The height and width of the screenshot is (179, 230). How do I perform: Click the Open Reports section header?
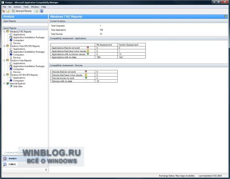point(25,21)
